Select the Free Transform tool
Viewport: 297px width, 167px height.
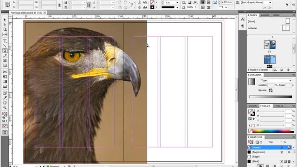(x=5, y=77)
